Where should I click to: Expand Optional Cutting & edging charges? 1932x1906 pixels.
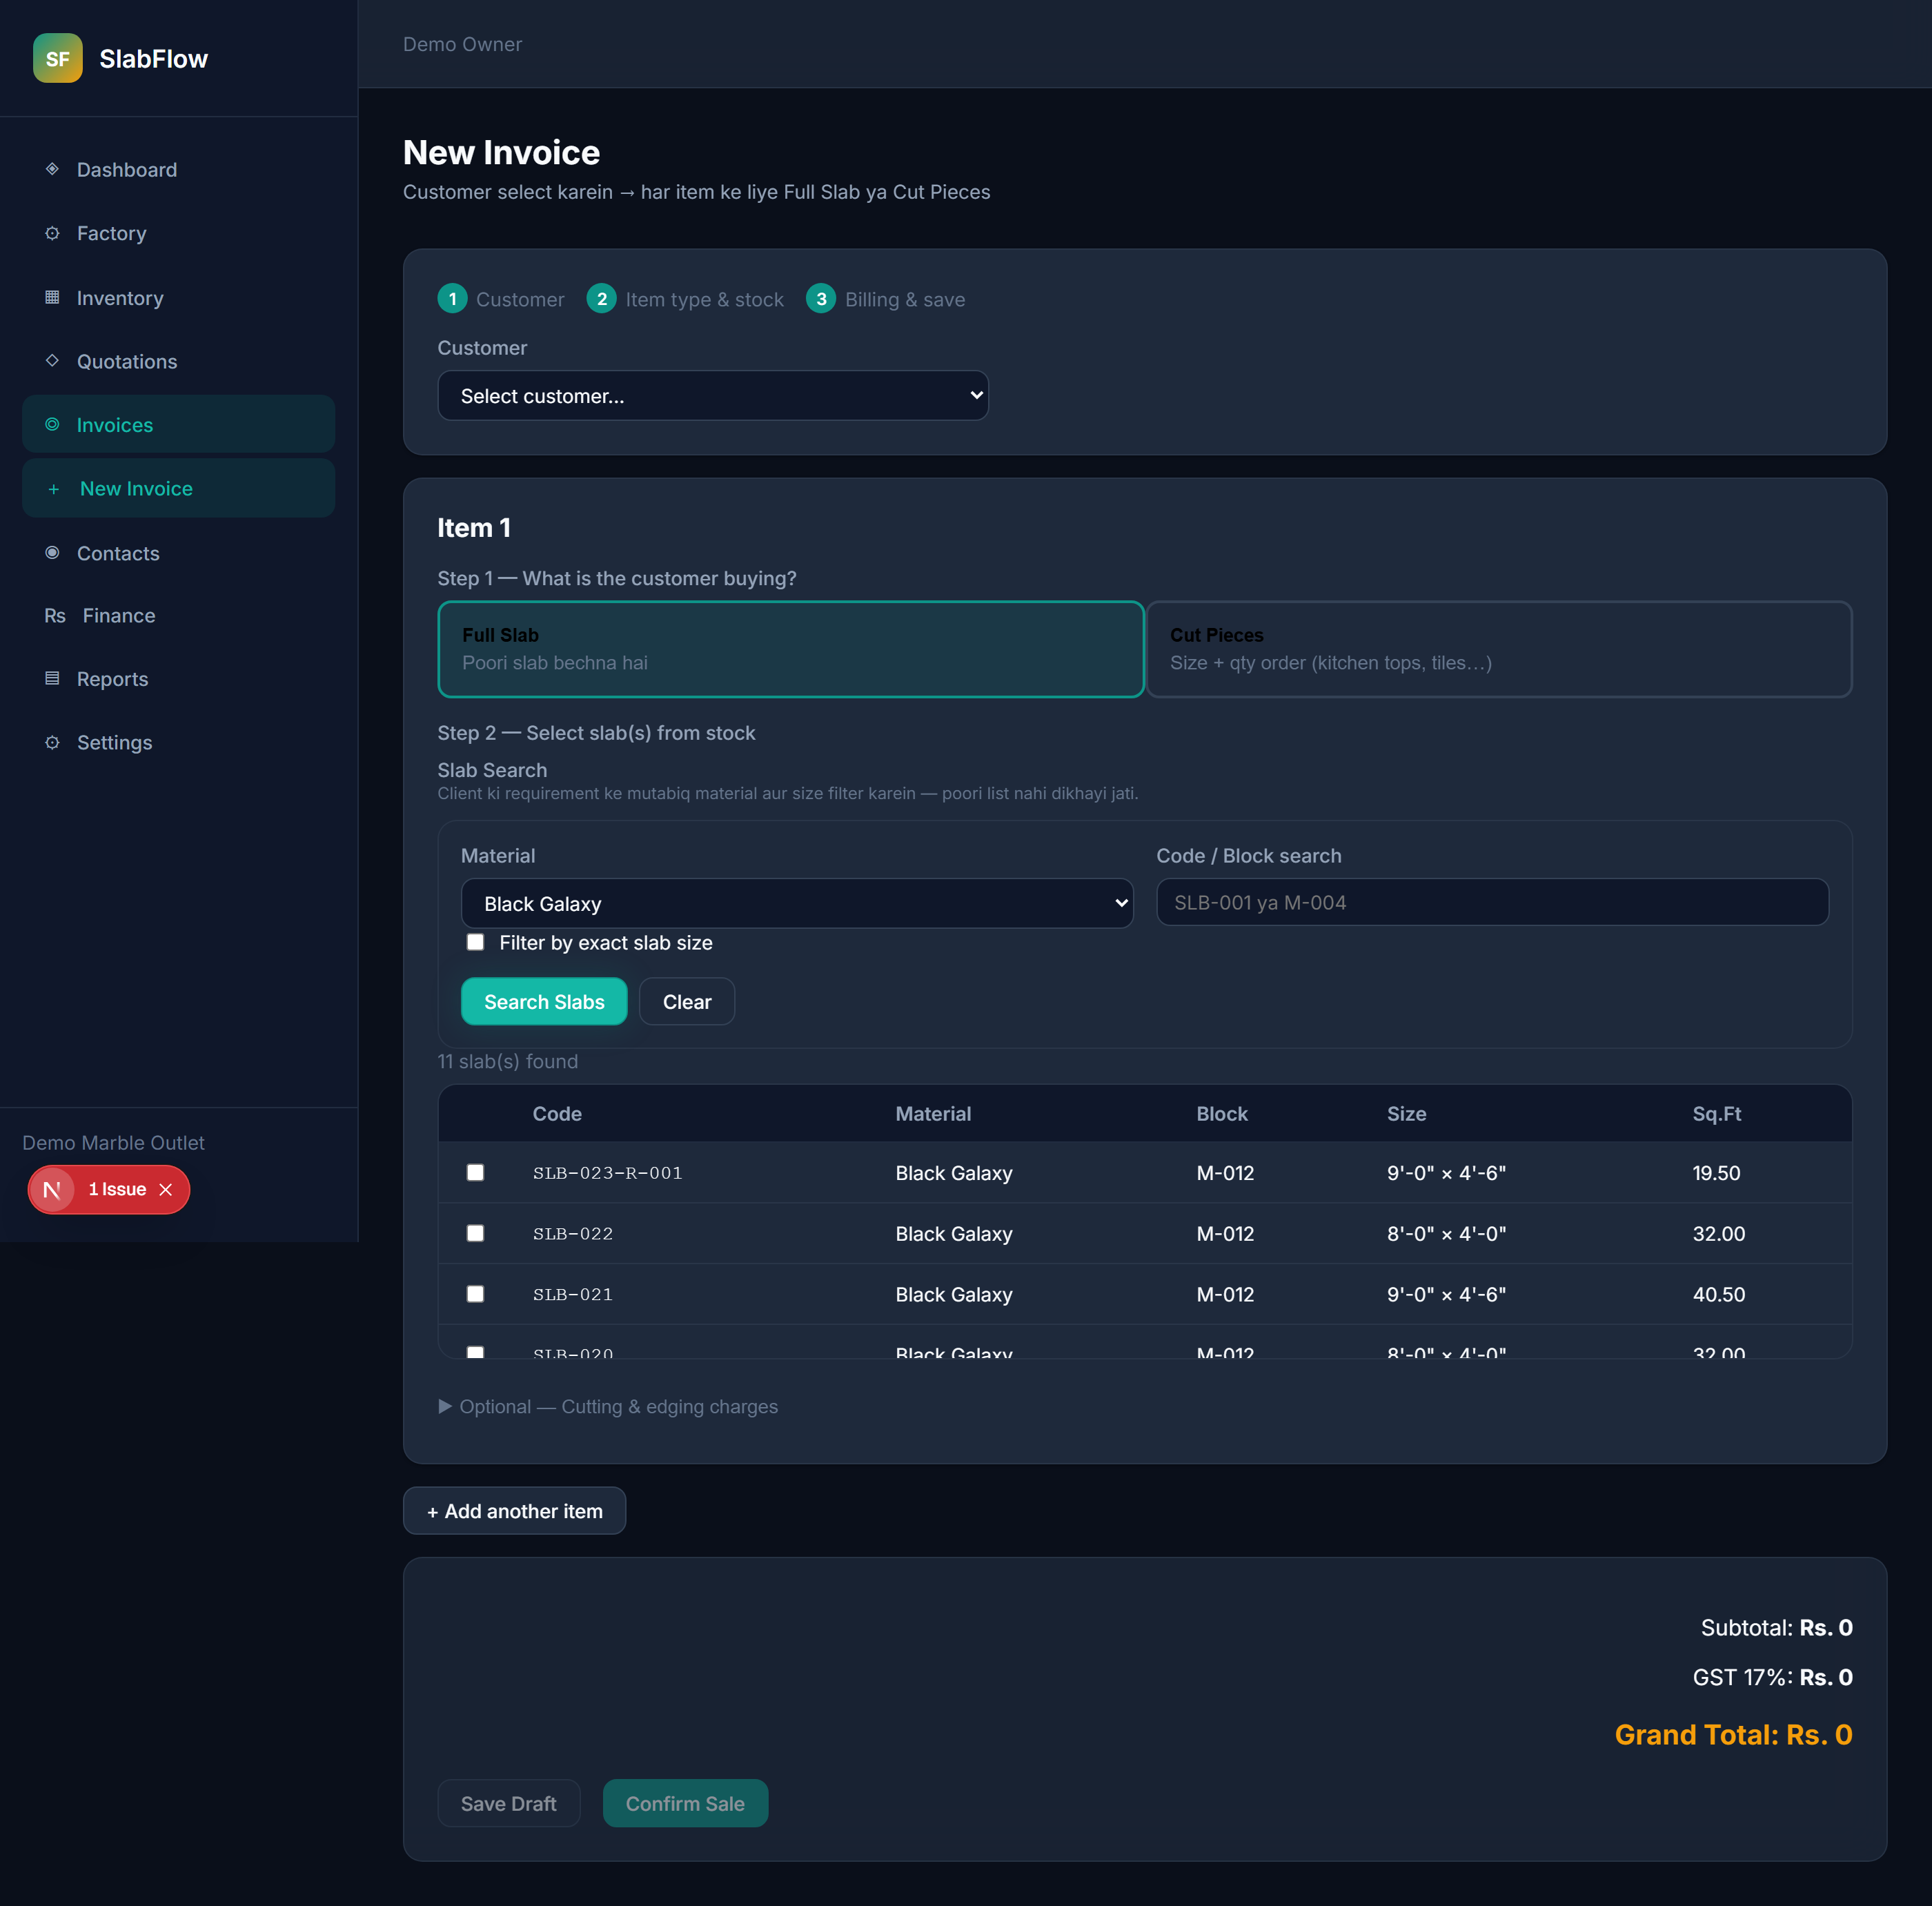pyautogui.click(x=608, y=1406)
